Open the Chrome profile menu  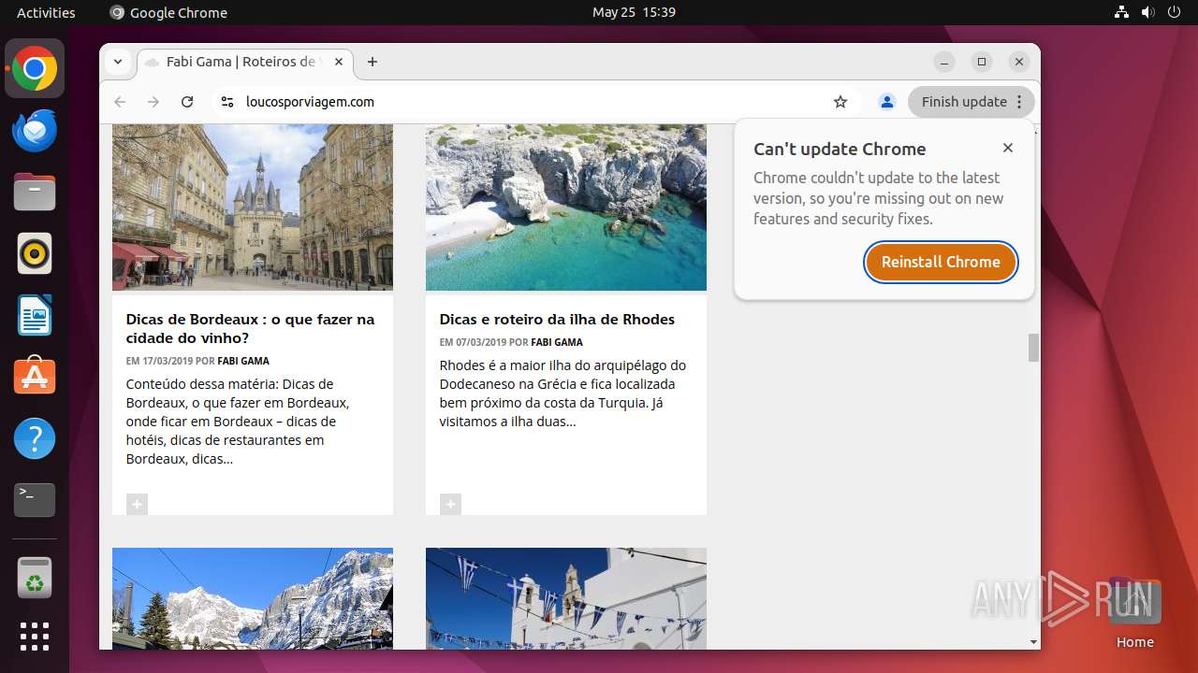pyautogui.click(x=887, y=102)
